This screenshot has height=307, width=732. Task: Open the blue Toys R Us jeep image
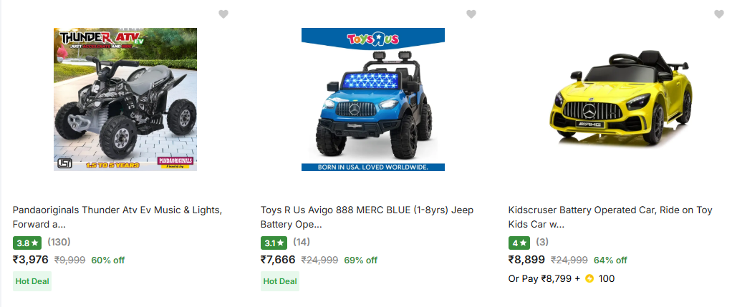(x=373, y=99)
